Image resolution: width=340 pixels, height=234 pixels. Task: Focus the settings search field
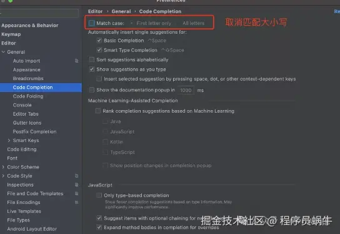tap(39, 14)
